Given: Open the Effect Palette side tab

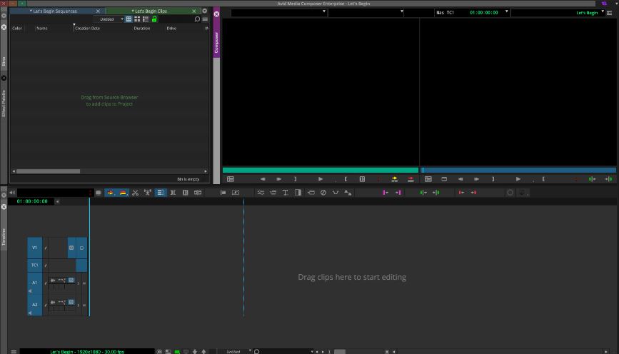Looking at the screenshot, I should [4, 103].
